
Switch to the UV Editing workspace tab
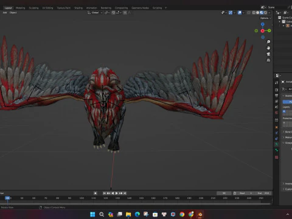point(47,8)
